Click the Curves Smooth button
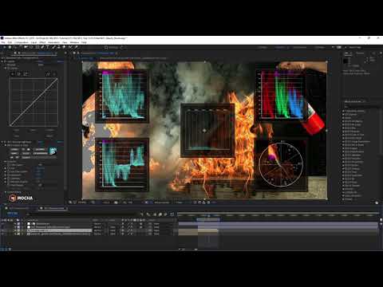This screenshot has height=287, width=383. point(49,130)
